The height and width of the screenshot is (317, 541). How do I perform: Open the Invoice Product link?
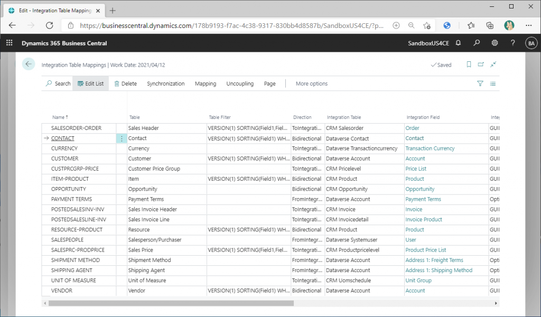click(x=423, y=219)
